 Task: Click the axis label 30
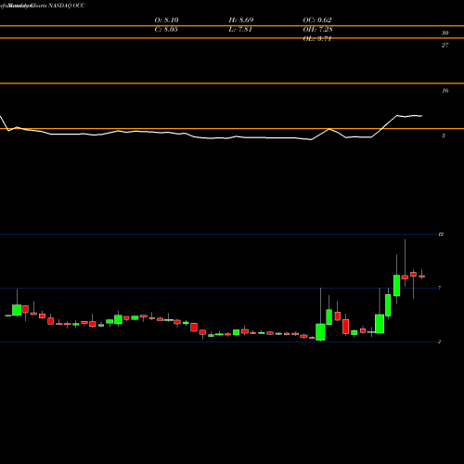[445, 33]
